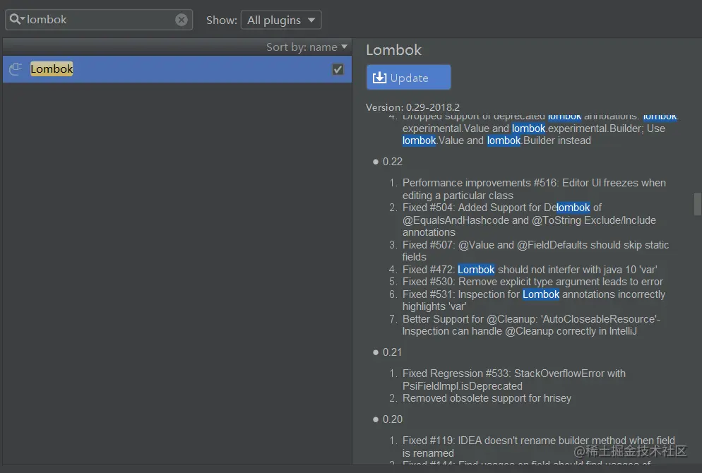Focus the plugin search field
The width and height of the screenshot is (702, 473).
click(99, 20)
